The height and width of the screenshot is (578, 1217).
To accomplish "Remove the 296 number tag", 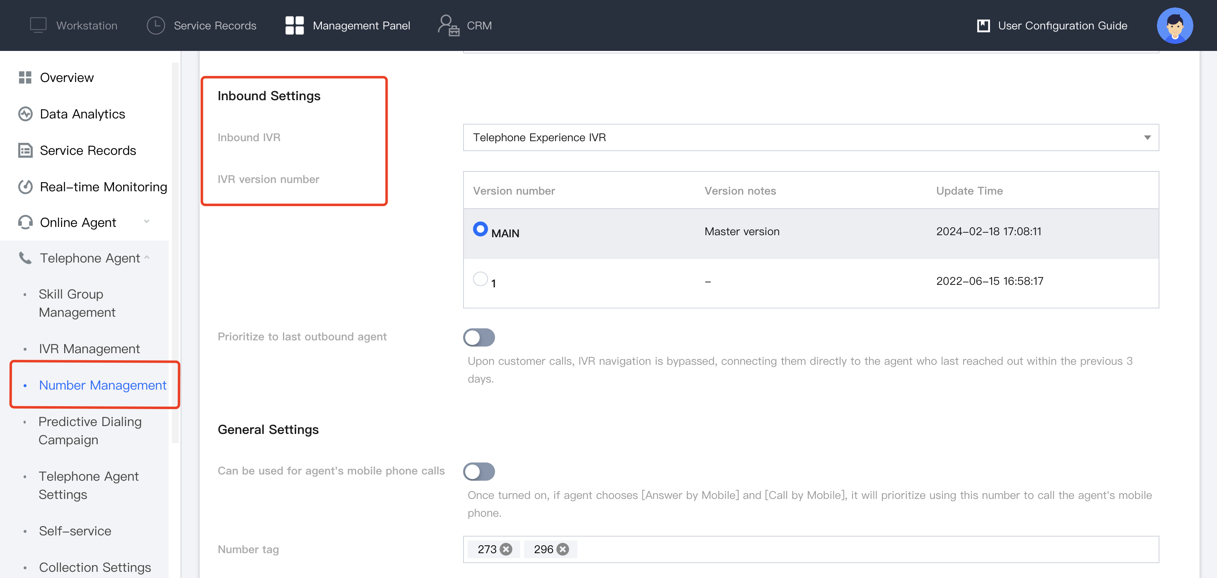I will pos(562,549).
